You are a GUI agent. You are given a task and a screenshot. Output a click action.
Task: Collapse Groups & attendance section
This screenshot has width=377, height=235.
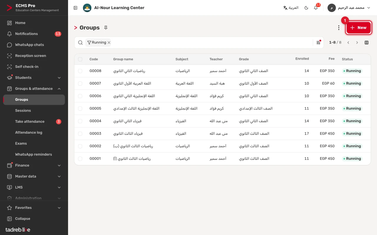(x=34, y=89)
